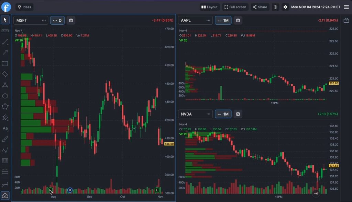This screenshot has height=202, width=352.
Task: Open the settings gear
Action: (x=285, y=7)
